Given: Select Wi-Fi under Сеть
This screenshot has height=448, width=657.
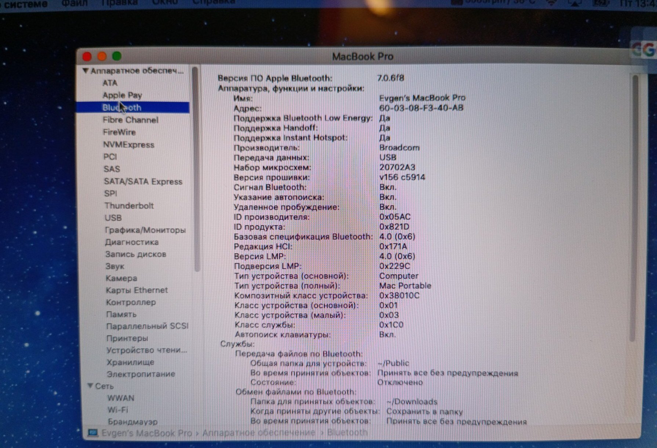Looking at the screenshot, I should (117, 409).
